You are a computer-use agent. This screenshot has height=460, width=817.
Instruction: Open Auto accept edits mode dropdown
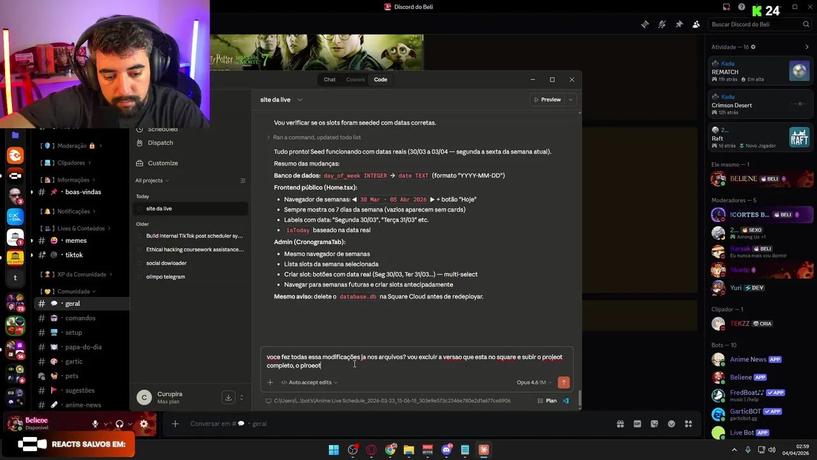coord(310,382)
